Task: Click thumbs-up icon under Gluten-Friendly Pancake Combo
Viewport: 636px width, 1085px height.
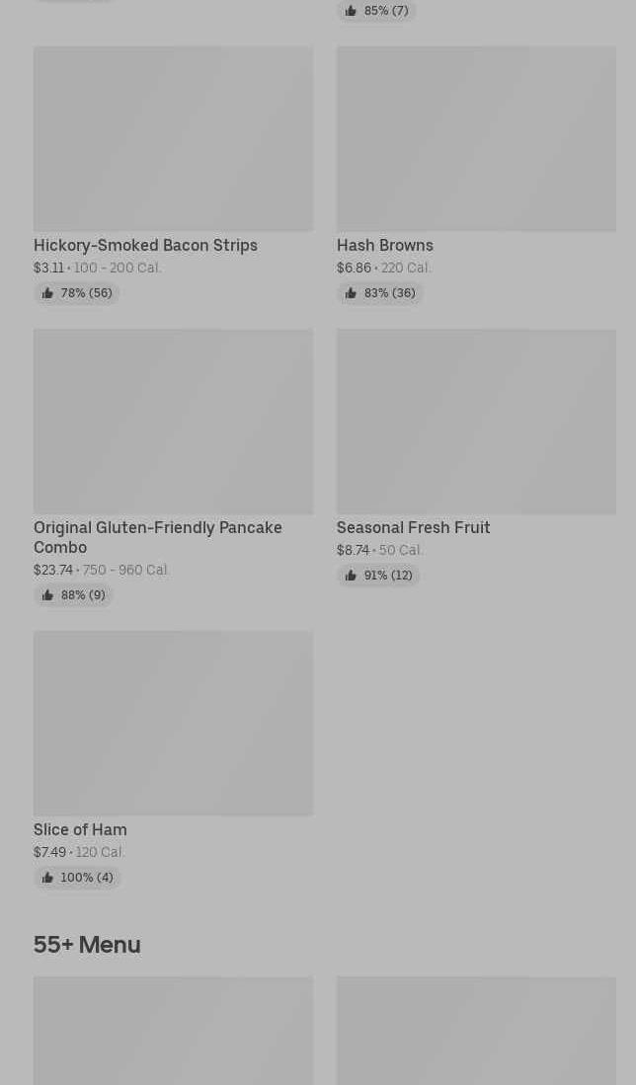Action: tap(47, 595)
